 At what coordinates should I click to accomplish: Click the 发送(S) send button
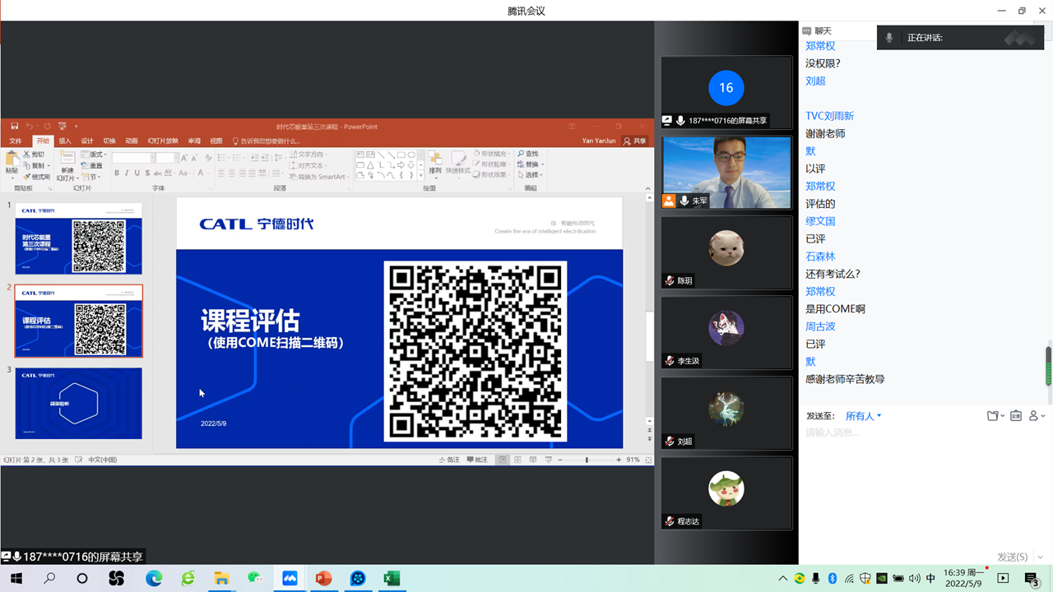1012,557
